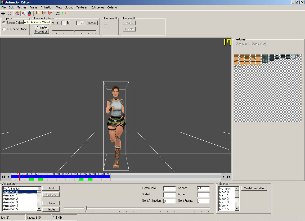The width and height of the screenshot is (305, 221).
Task: Jump to last frame with double-right arrow
Action: (x=229, y=177)
